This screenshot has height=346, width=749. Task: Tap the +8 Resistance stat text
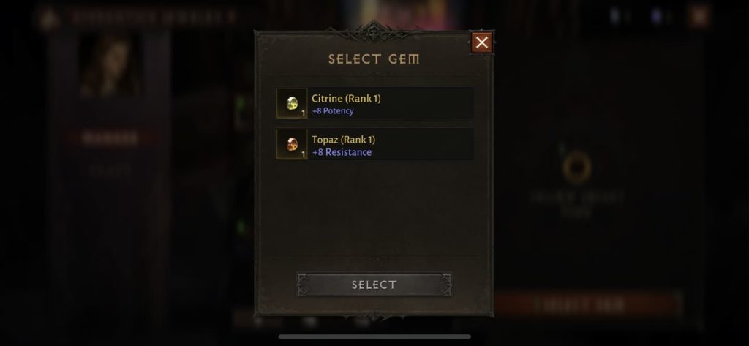coord(342,152)
